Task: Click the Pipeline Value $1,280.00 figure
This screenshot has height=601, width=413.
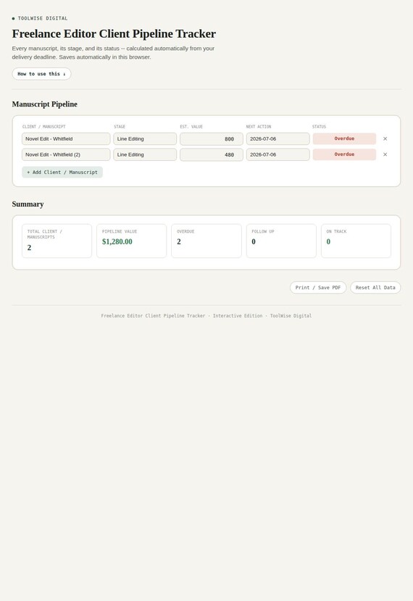Action: pos(117,242)
